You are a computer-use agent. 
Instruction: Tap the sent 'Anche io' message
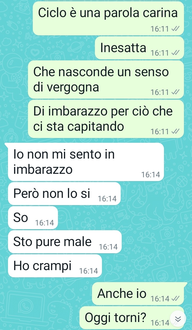[x=138, y=294]
